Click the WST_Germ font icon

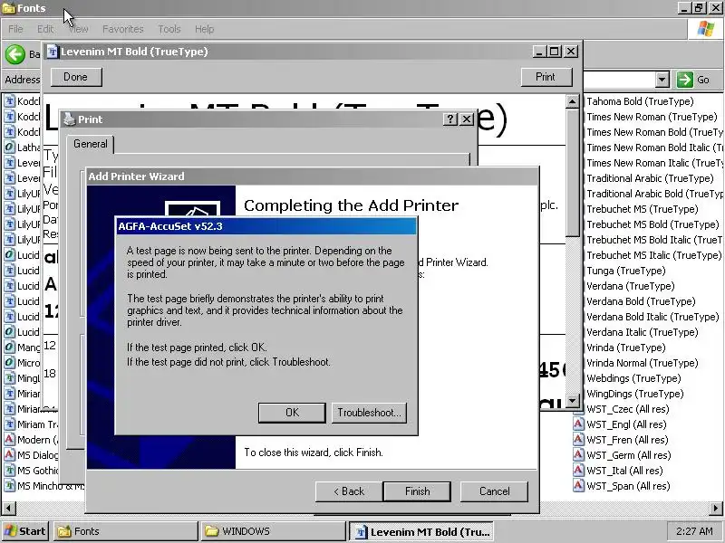coord(578,454)
